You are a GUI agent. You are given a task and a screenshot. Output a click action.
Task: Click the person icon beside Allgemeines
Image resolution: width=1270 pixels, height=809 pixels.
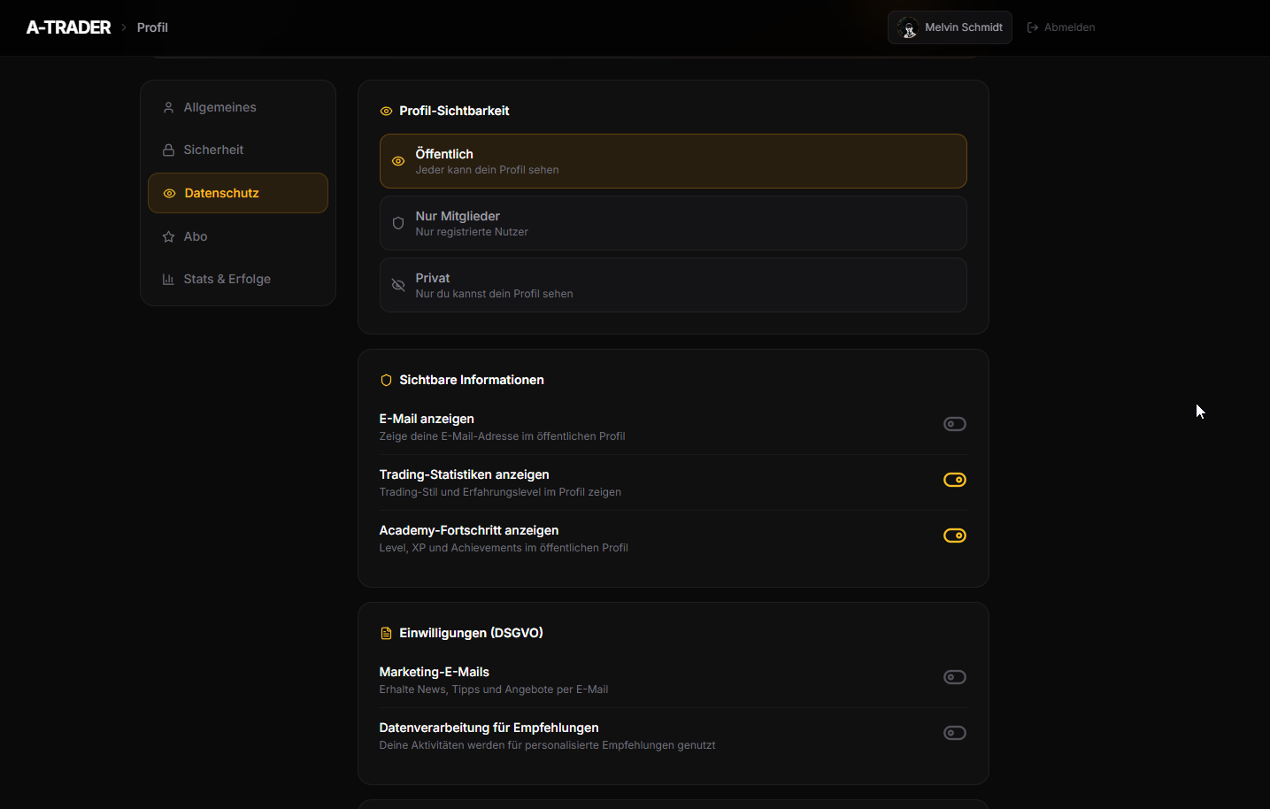pyautogui.click(x=168, y=108)
